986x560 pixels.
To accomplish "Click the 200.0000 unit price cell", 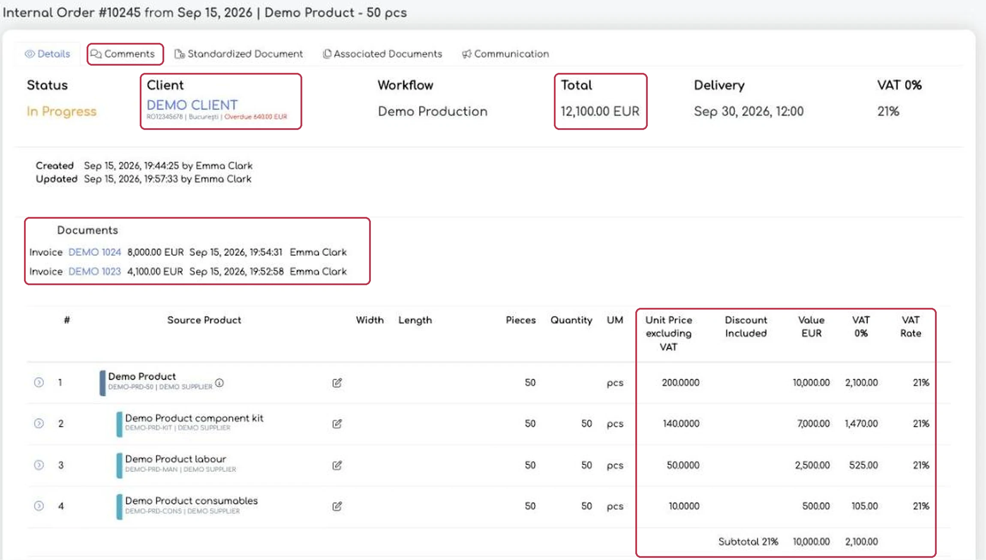I will (680, 382).
